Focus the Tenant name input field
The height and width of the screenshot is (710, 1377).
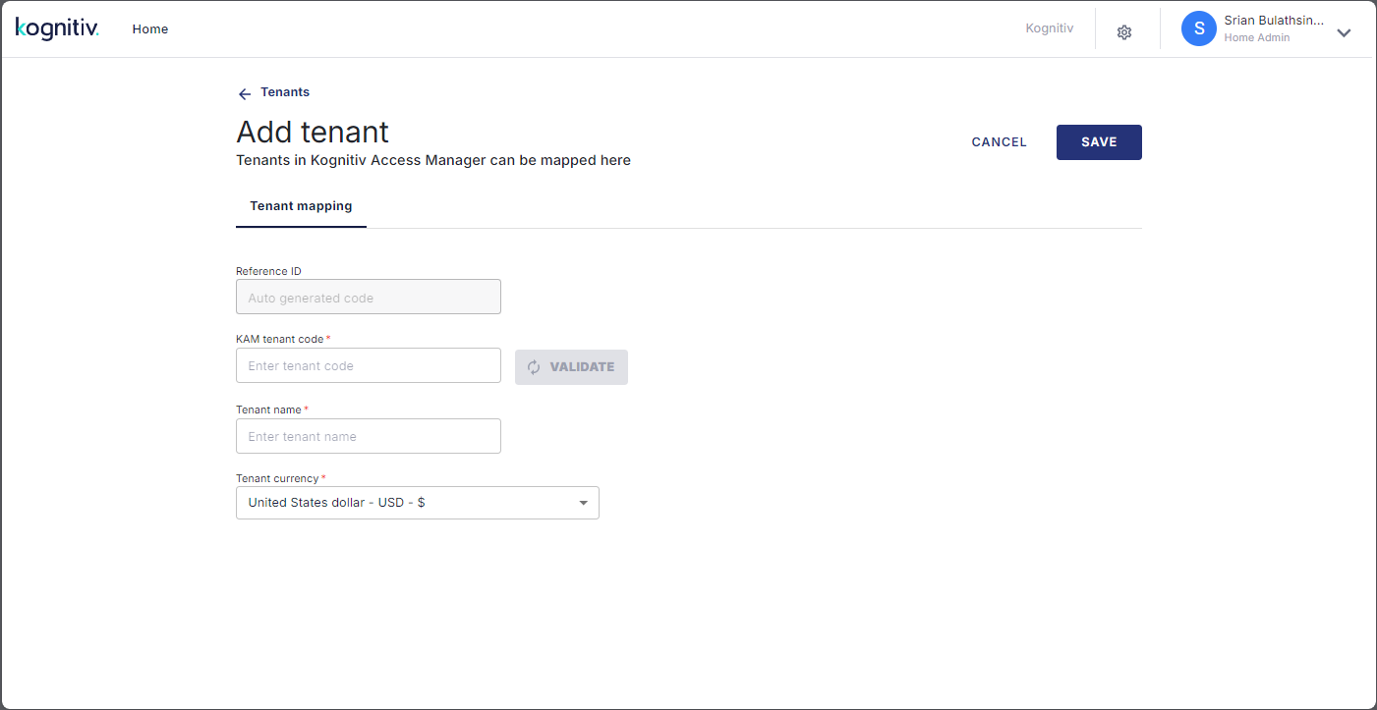[x=369, y=436]
